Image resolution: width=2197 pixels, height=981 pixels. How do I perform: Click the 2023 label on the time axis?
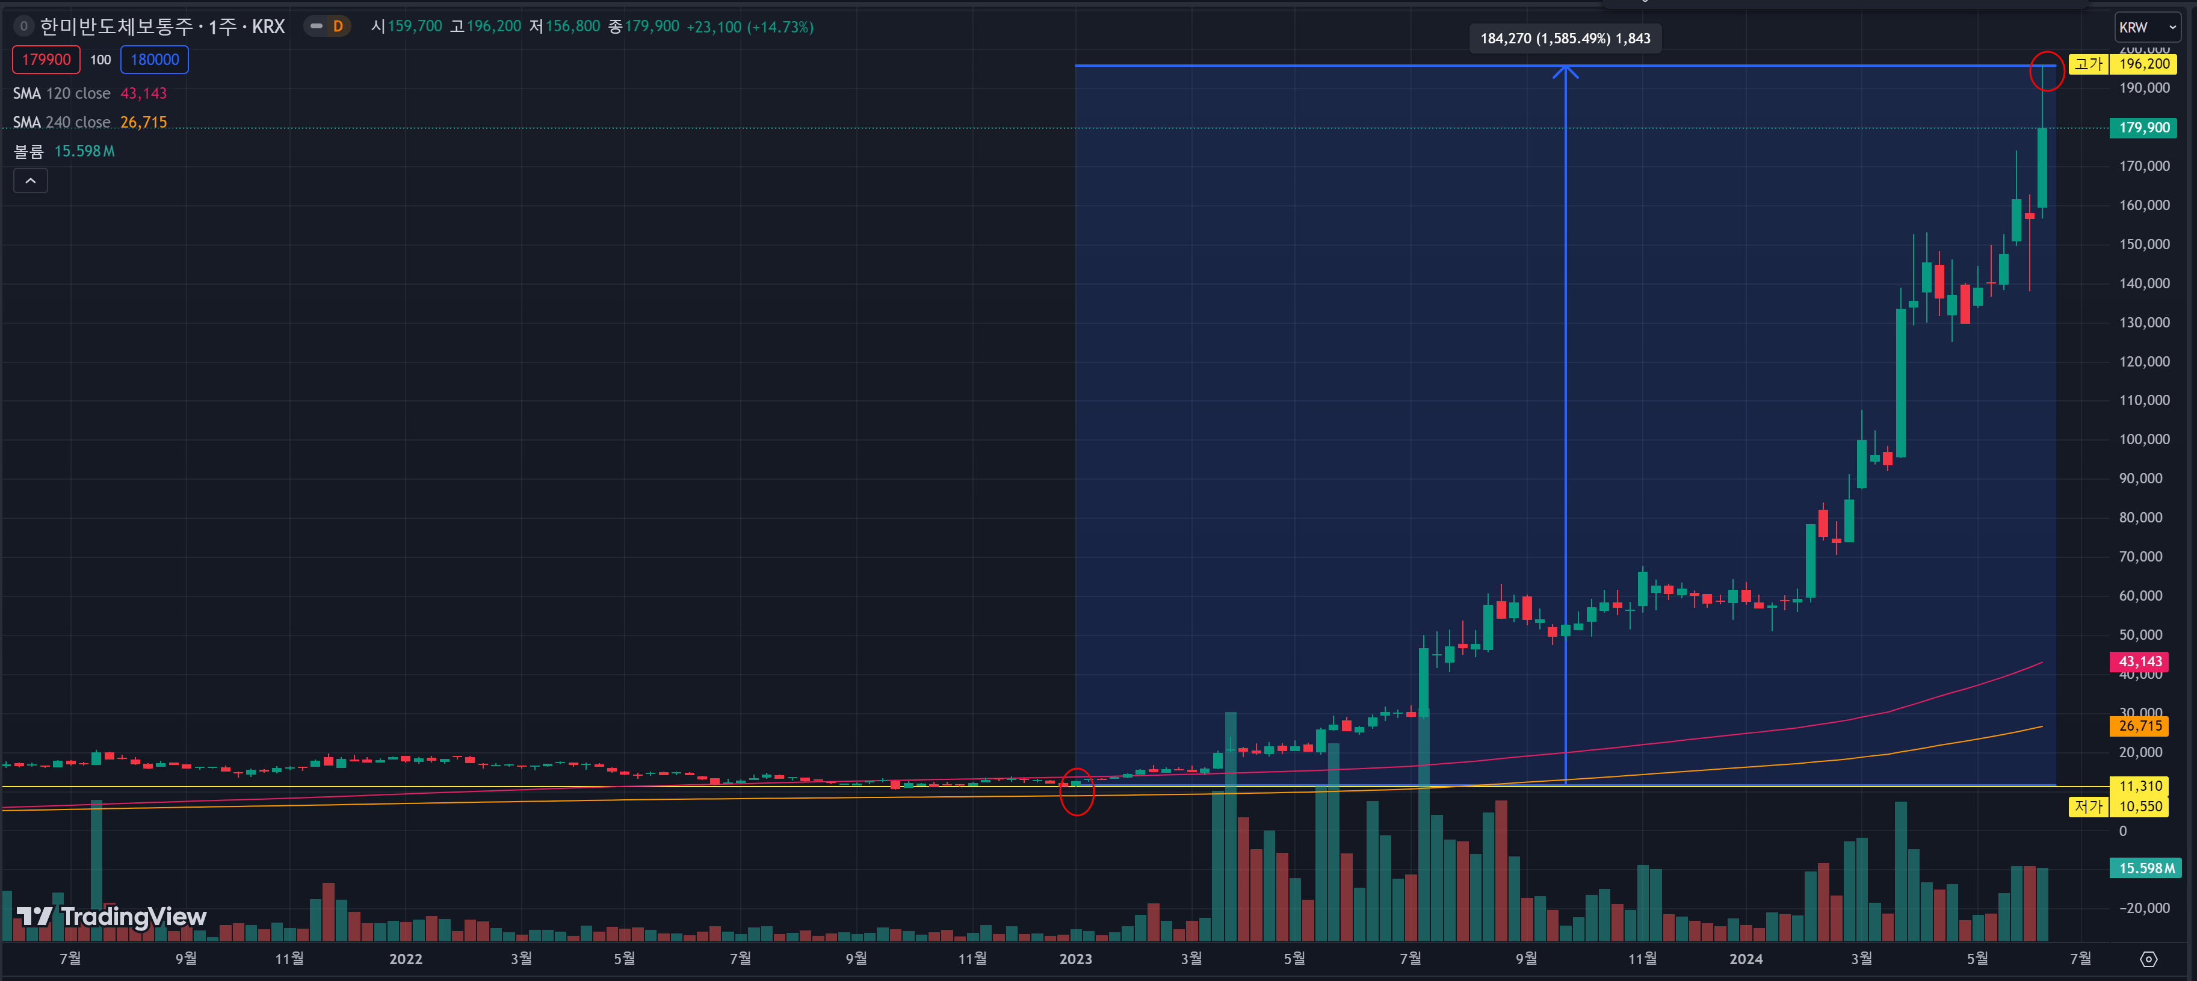1075,959
